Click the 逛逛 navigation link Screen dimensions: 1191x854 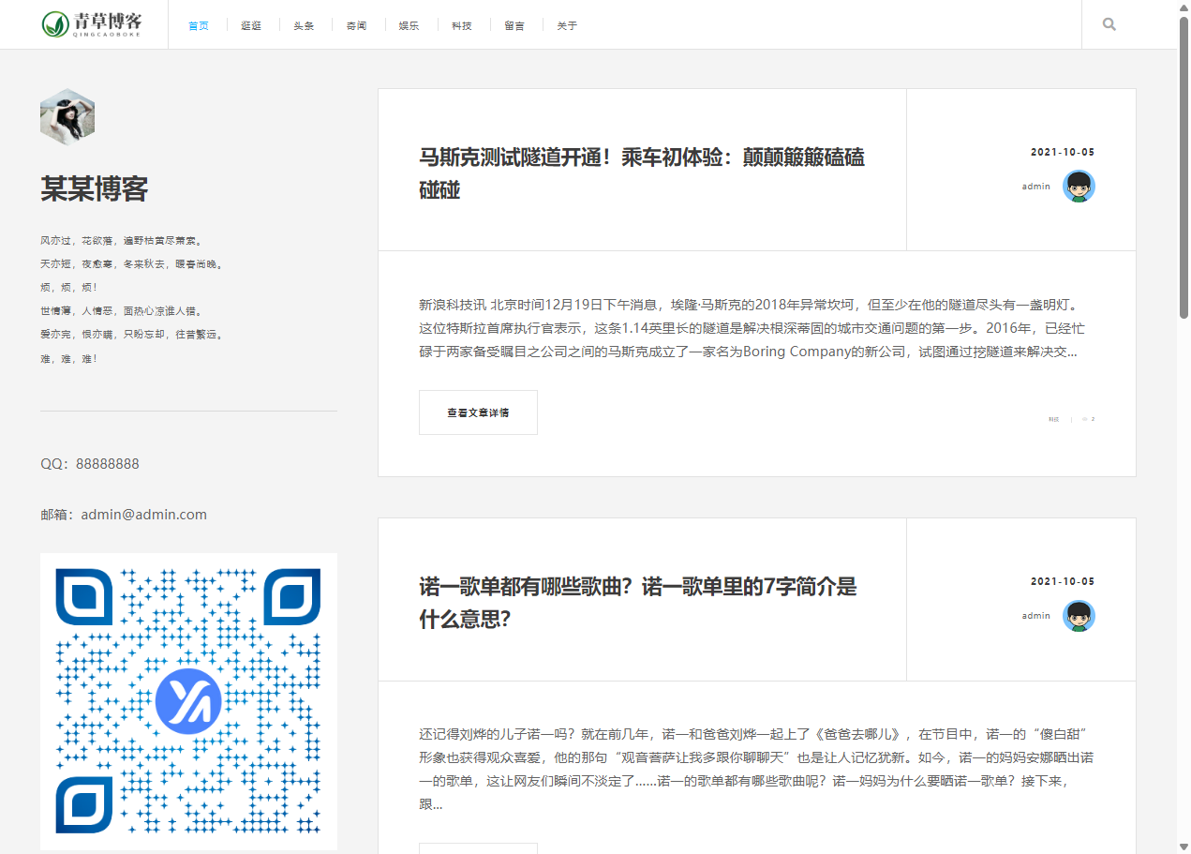click(251, 25)
